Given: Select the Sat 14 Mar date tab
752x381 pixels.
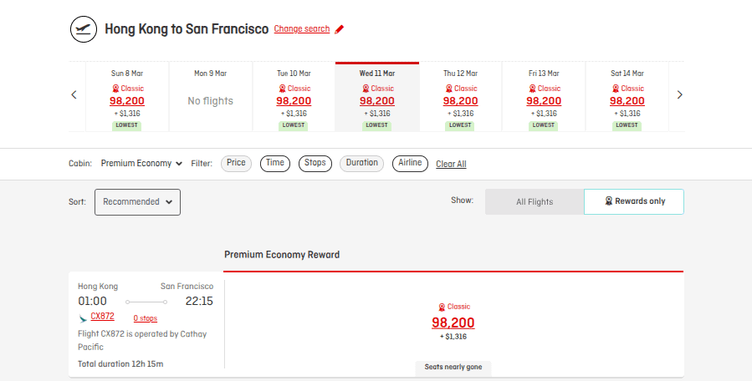Looking at the screenshot, I should pyautogui.click(x=627, y=97).
